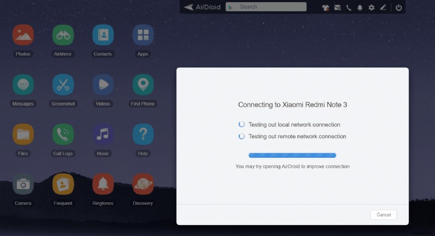
Task: Click 'Testing out local network connection' text
Action: (x=294, y=125)
